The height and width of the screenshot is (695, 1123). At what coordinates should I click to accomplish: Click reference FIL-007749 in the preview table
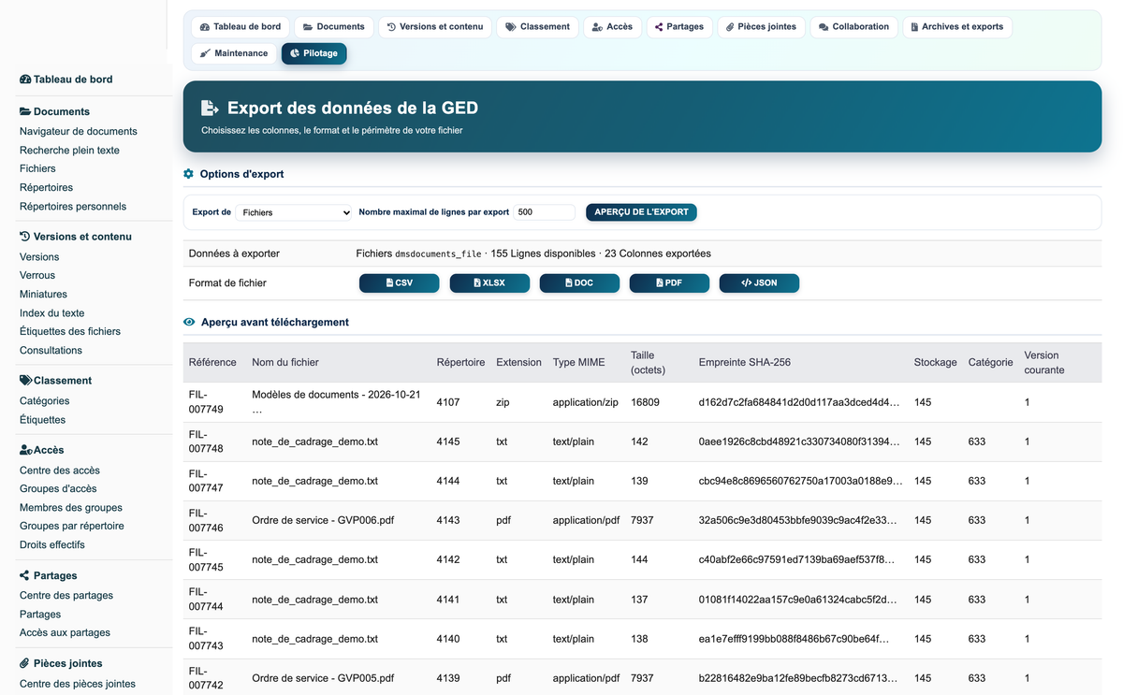coord(206,402)
